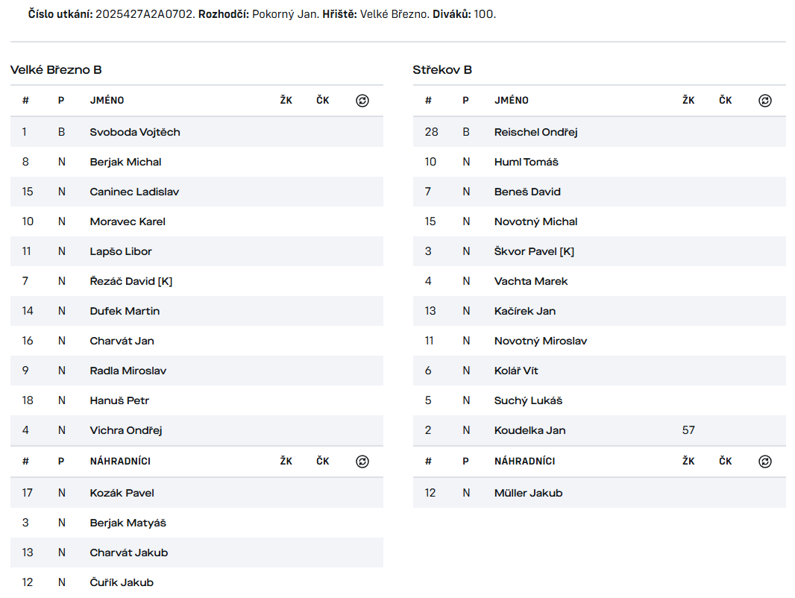Click the yellow card minute 57

click(x=688, y=430)
